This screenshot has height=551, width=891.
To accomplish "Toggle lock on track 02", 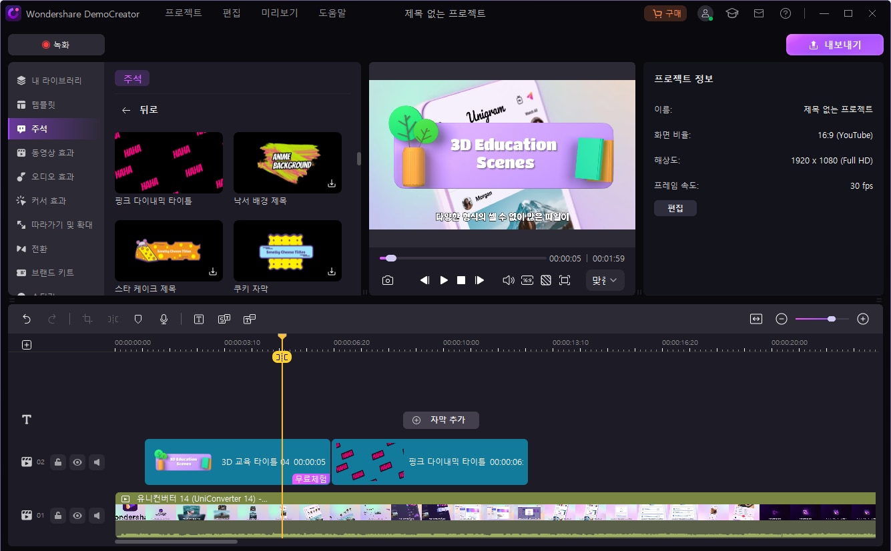I will [x=58, y=462].
